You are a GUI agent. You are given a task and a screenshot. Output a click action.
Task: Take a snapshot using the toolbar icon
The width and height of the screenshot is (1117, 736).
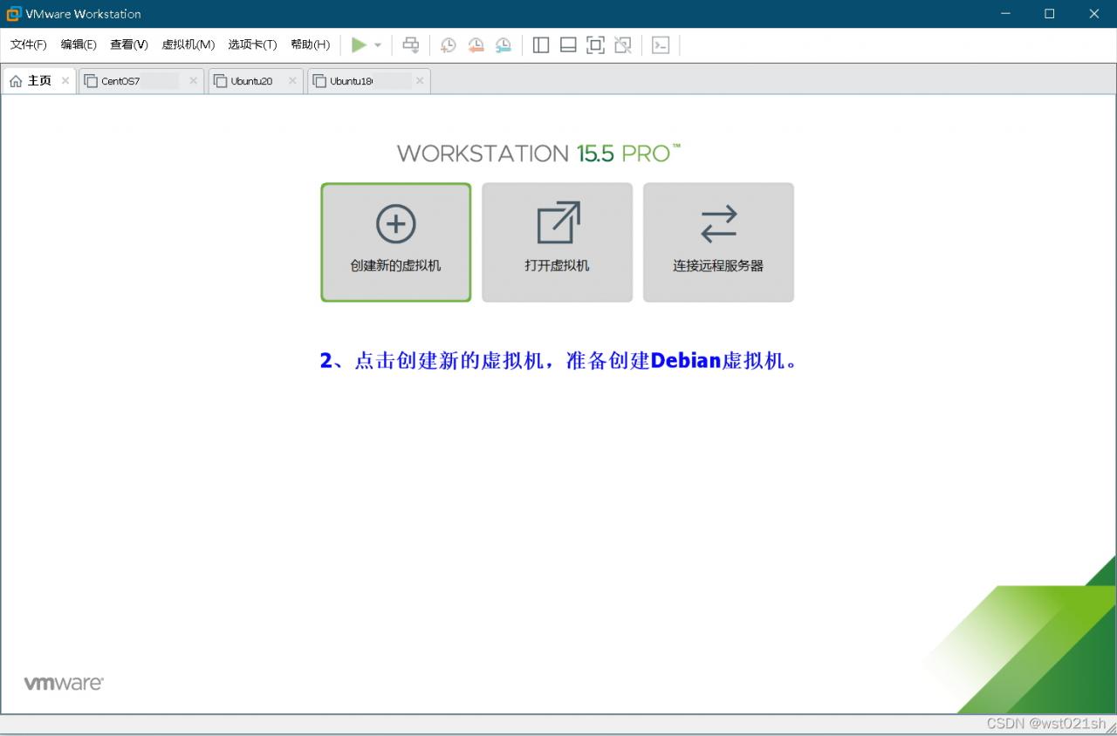click(x=448, y=44)
